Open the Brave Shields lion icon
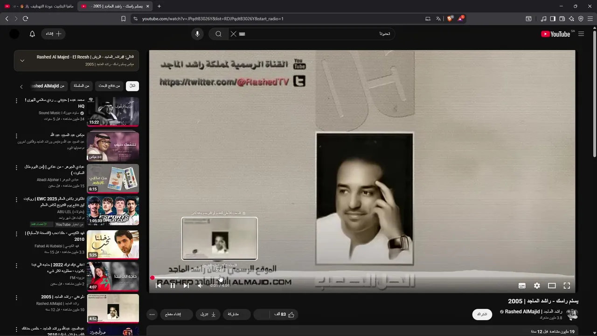This screenshot has height=336, width=597. (x=450, y=19)
